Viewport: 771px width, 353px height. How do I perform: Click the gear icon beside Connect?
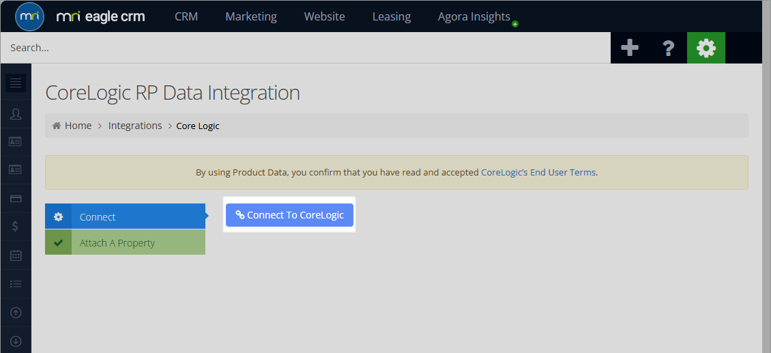(x=59, y=216)
